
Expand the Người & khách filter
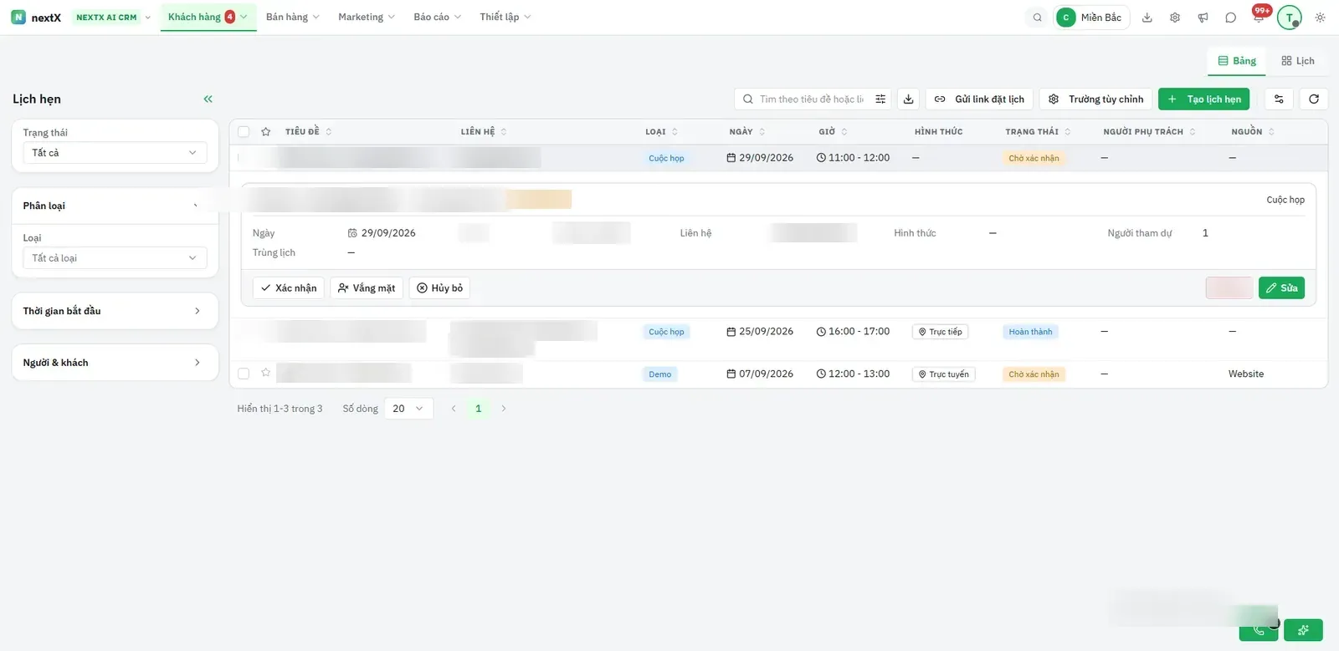tap(115, 363)
